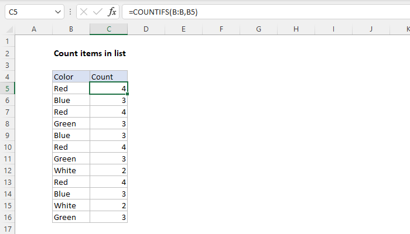The image size is (410, 234).
Task: Select cell C11 with value 3
Action: coord(109,159)
